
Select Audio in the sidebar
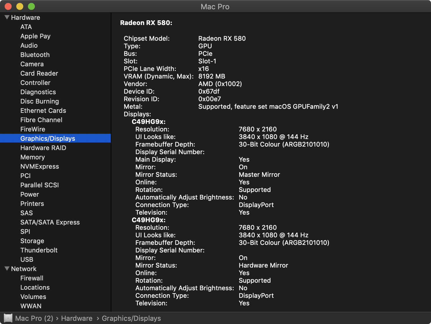[x=29, y=45]
